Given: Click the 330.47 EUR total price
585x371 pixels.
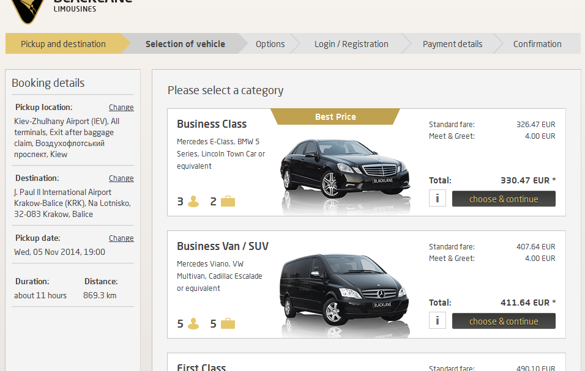Looking at the screenshot, I should (x=528, y=180).
